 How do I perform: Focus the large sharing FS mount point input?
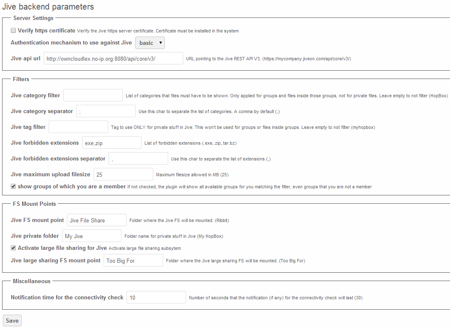(133, 260)
